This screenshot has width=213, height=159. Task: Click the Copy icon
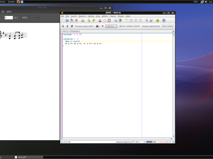[x=105, y=20]
